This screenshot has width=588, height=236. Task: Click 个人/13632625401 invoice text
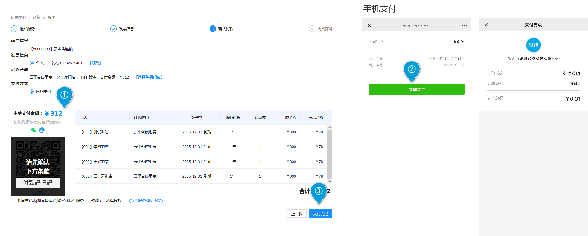[x=66, y=63]
